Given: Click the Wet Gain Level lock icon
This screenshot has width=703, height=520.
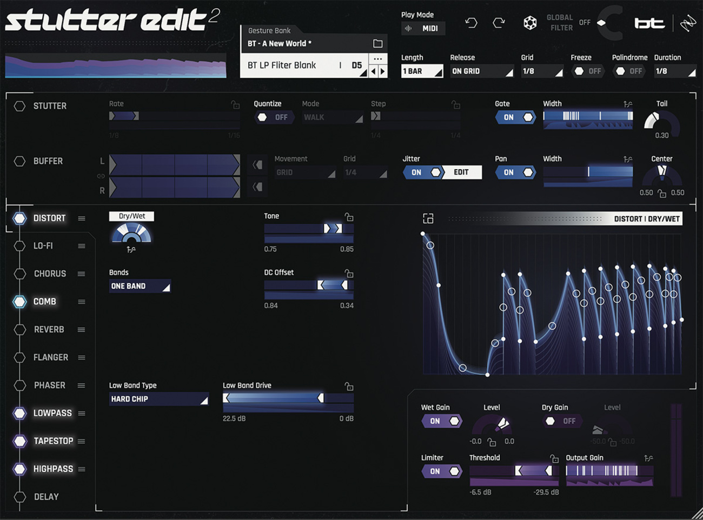Looking at the screenshot, I should click(x=492, y=442).
